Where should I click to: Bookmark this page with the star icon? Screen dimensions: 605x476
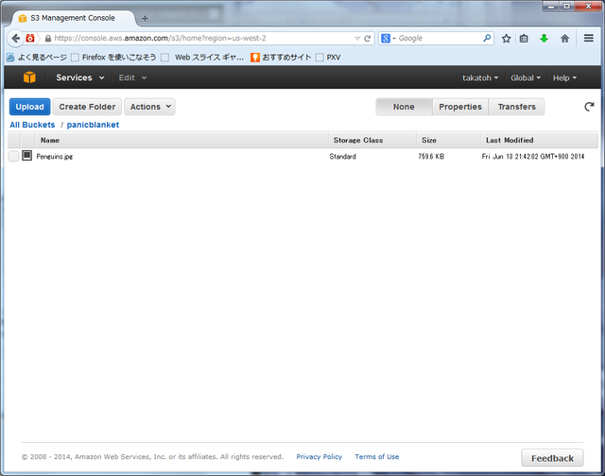tap(507, 38)
